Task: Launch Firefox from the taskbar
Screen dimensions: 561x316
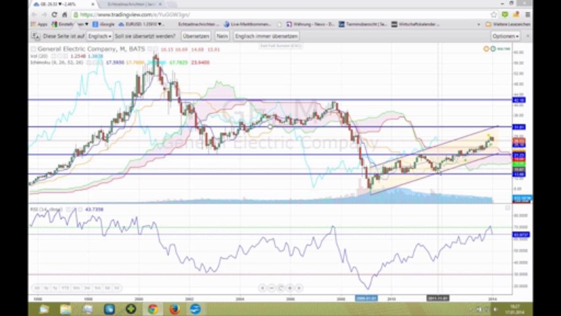Action: click(174, 309)
